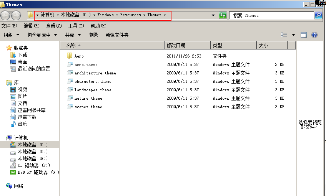The width and height of the screenshot is (326, 196).
Task: Open the view options dropdown arrow
Action: (x=293, y=35)
